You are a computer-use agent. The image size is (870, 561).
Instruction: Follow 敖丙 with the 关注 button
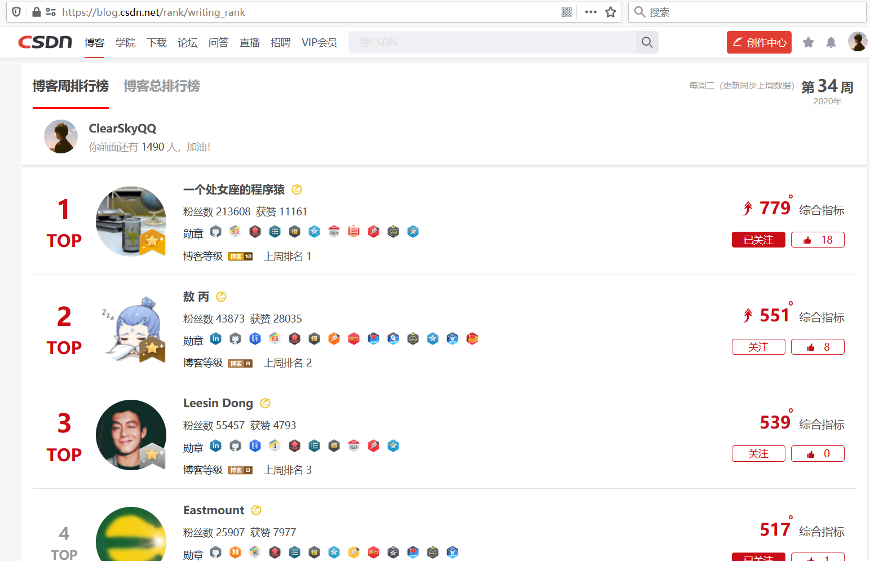coord(758,347)
